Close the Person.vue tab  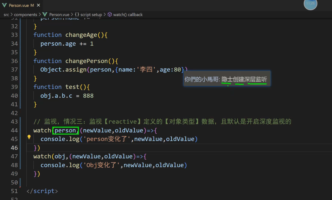click(38, 5)
